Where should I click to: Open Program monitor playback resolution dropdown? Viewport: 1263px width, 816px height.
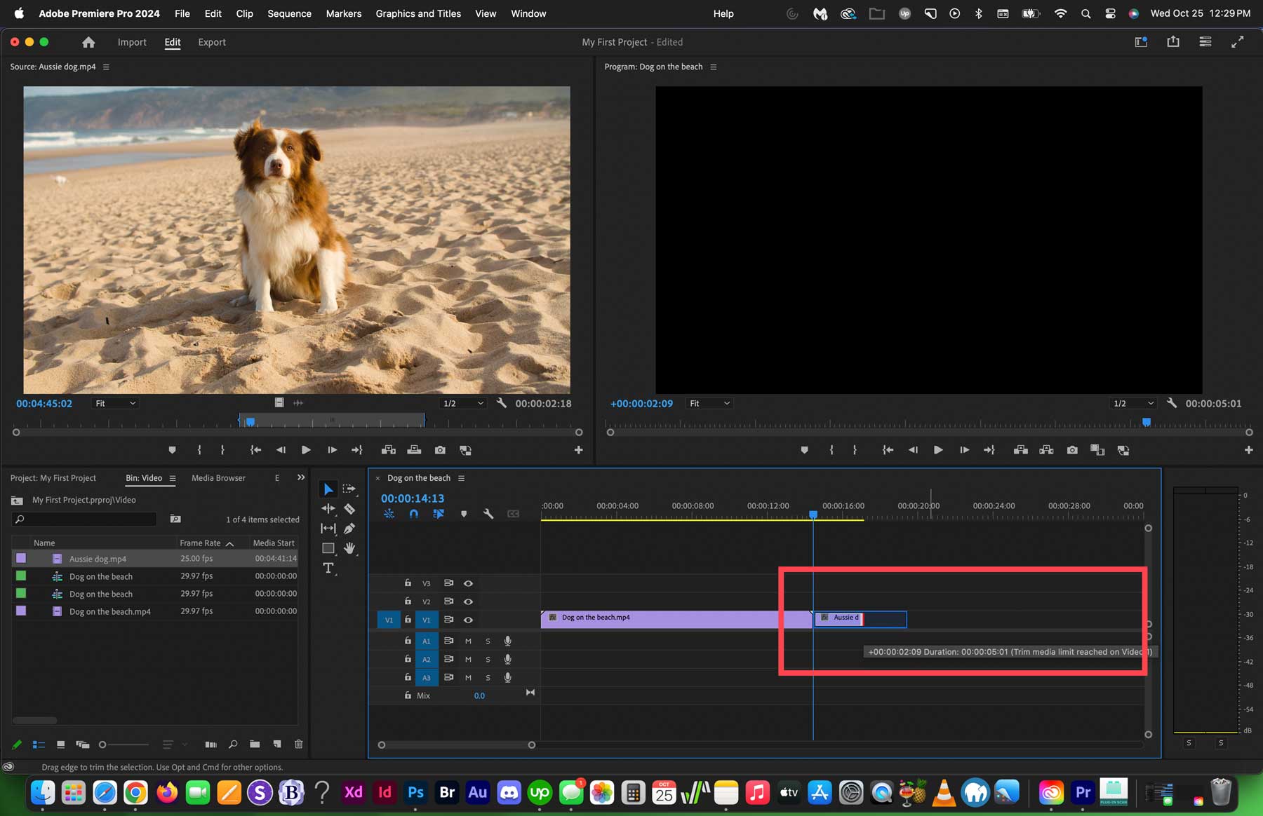(x=1132, y=403)
